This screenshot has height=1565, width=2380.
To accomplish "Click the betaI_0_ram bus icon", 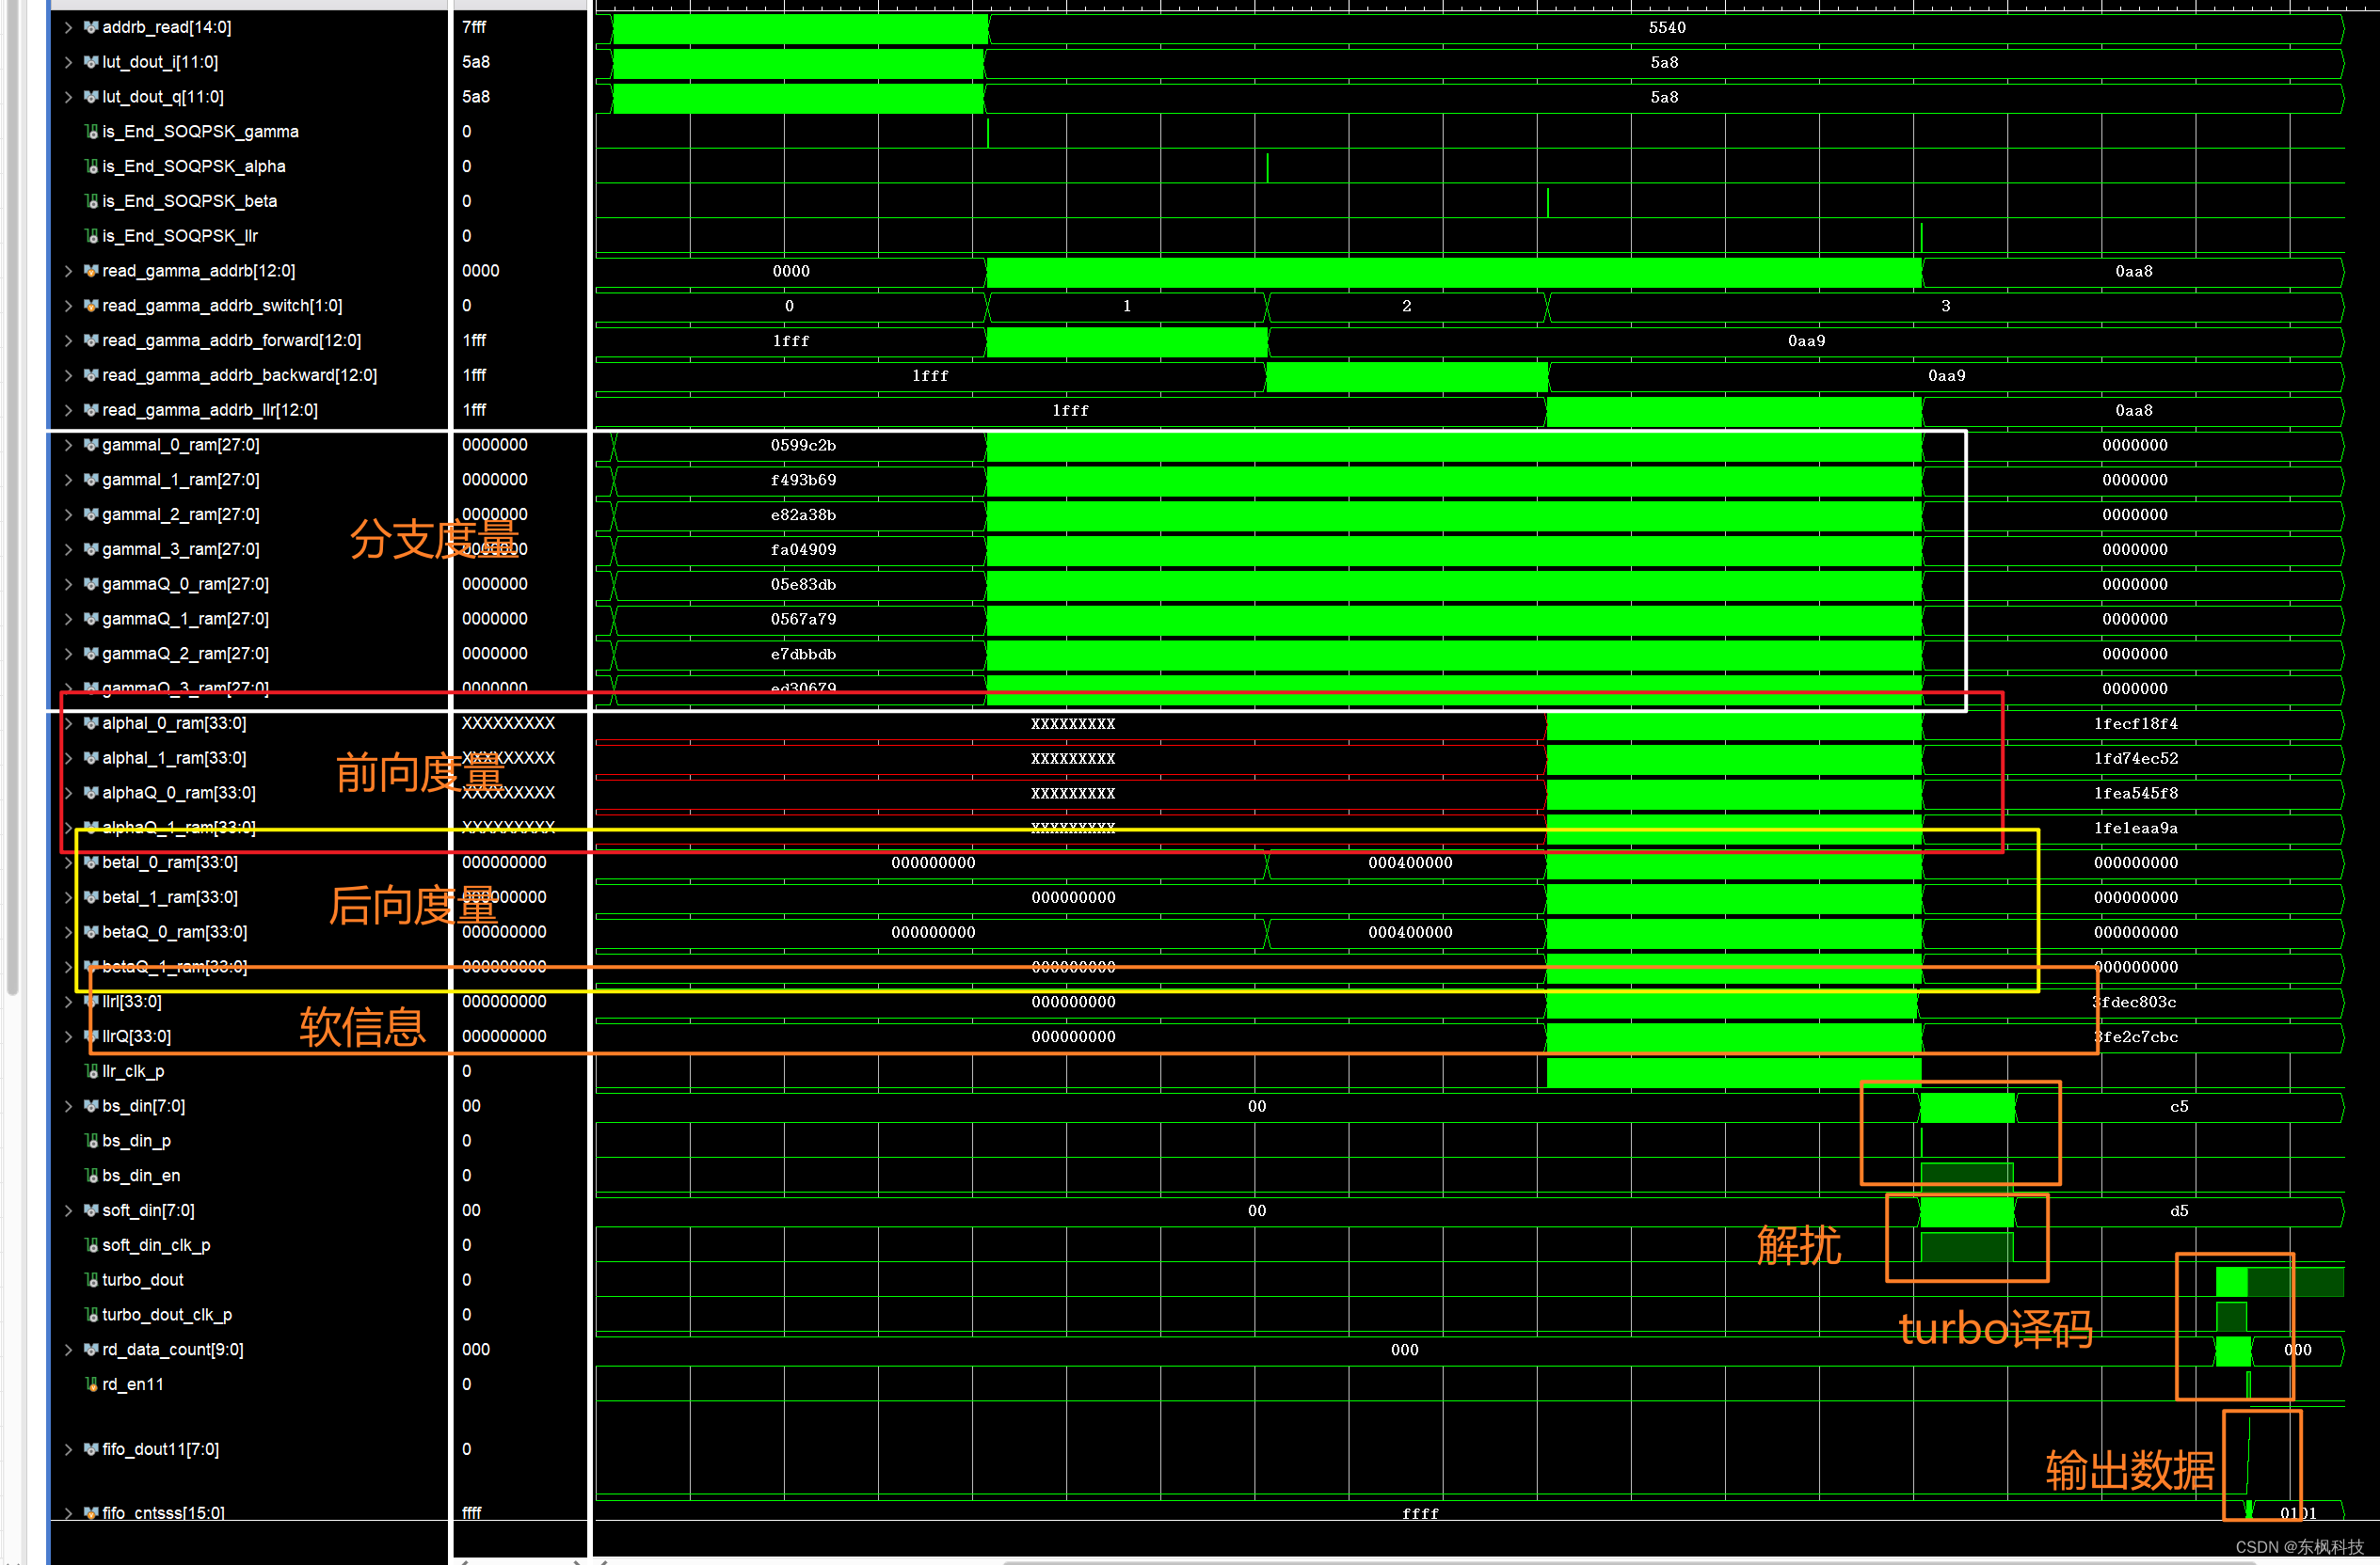I will coord(91,862).
